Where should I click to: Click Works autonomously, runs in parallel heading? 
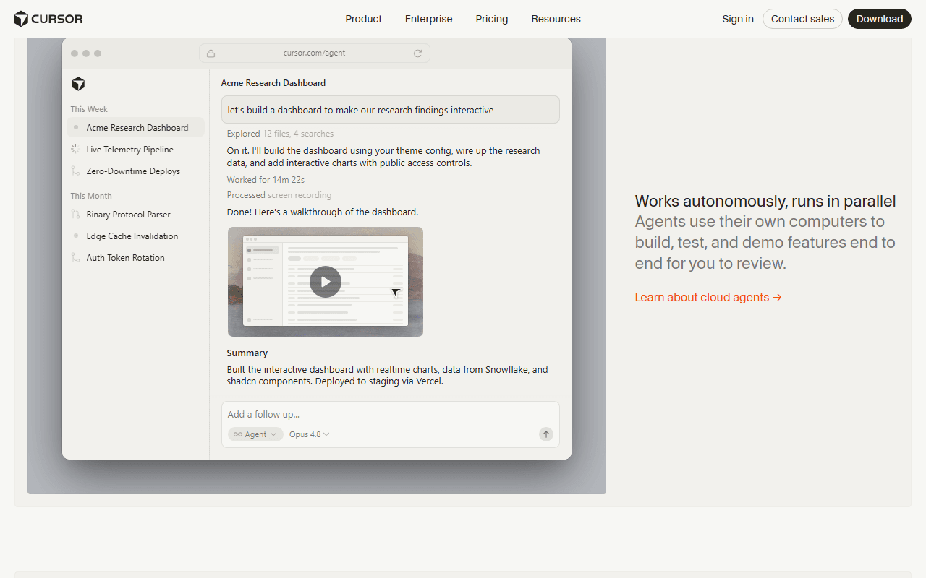[x=765, y=201]
